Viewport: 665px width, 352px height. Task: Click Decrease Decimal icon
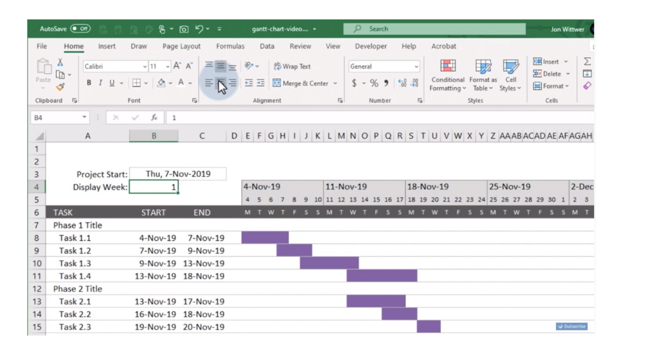coord(415,83)
